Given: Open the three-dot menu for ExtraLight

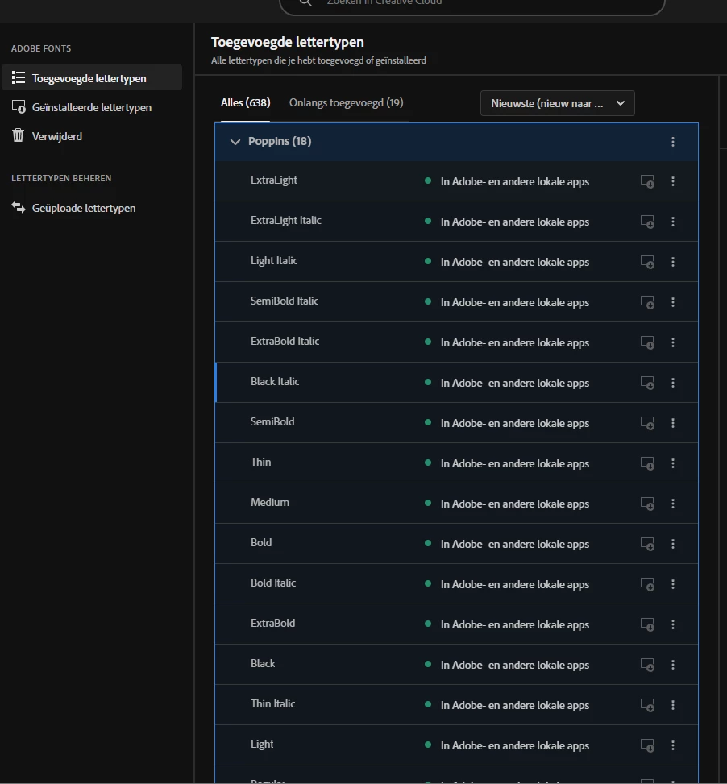Looking at the screenshot, I should (x=672, y=181).
